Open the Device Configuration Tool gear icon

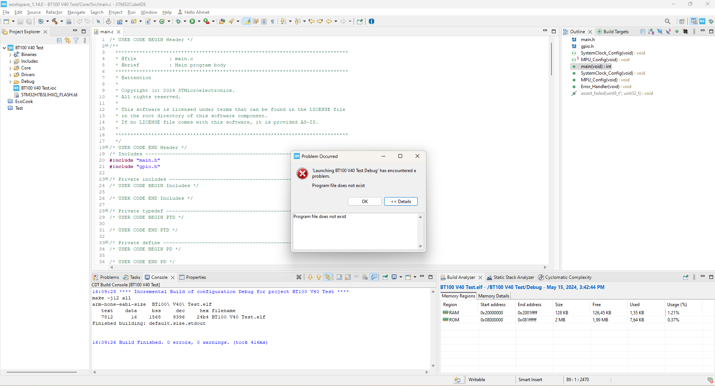(108, 21)
